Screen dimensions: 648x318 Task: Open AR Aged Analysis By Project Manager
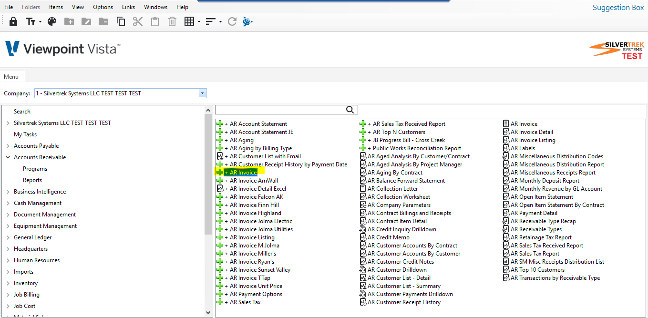[x=415, y=164]
